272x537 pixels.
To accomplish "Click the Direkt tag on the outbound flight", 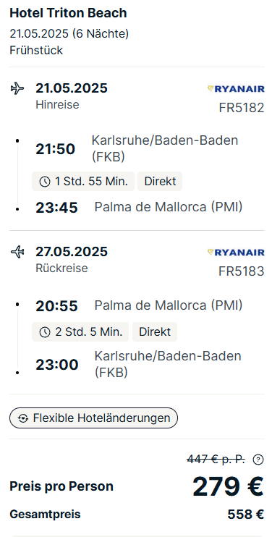I will pos(160,182).
